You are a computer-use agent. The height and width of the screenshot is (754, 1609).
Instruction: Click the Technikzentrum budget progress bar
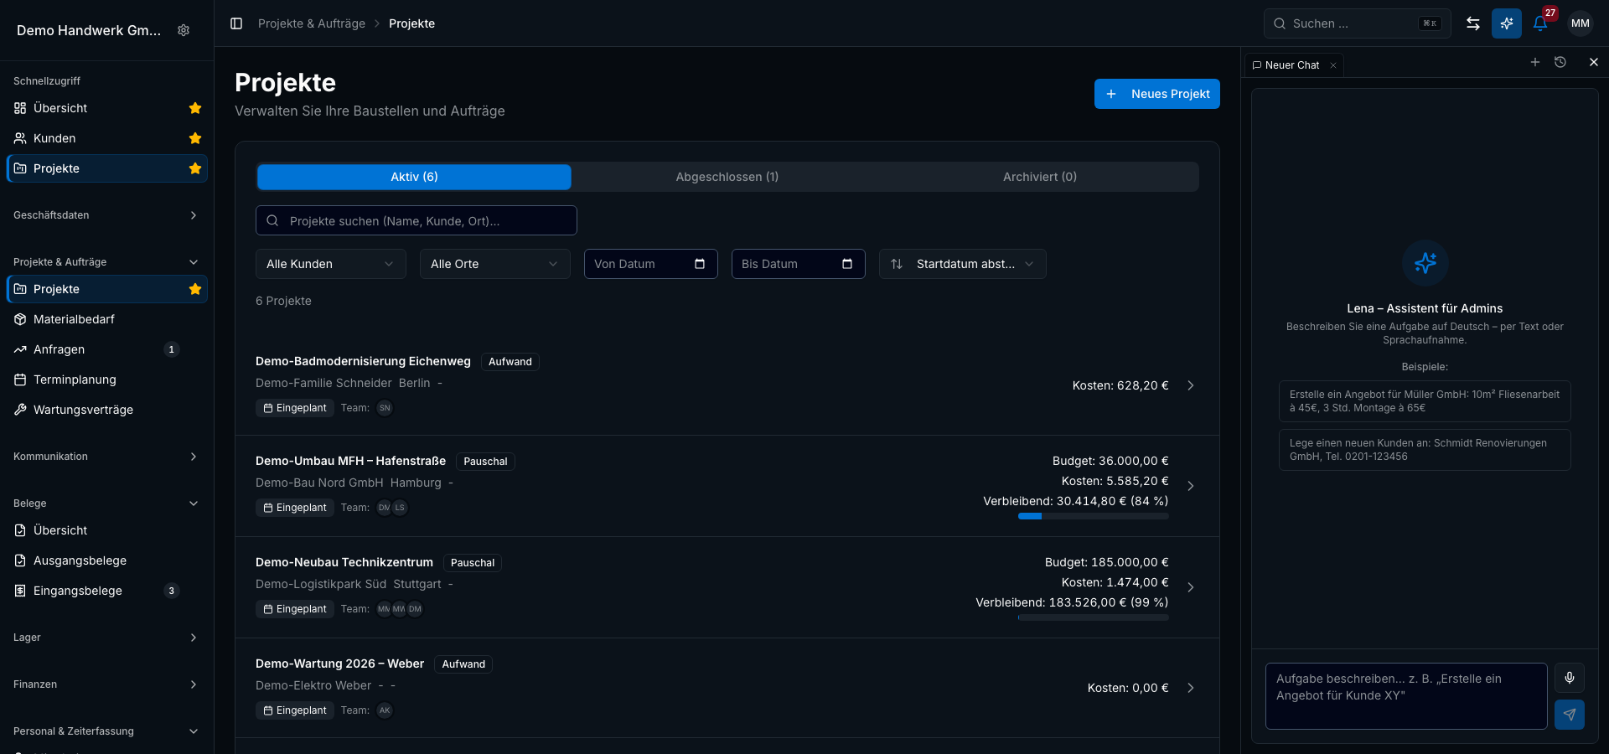(1094, 617)
